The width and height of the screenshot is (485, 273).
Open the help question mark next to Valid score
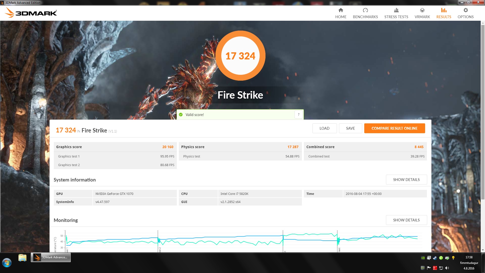coord(298,115)
